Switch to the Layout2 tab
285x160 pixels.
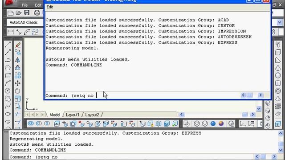click(x=92, y=115)
